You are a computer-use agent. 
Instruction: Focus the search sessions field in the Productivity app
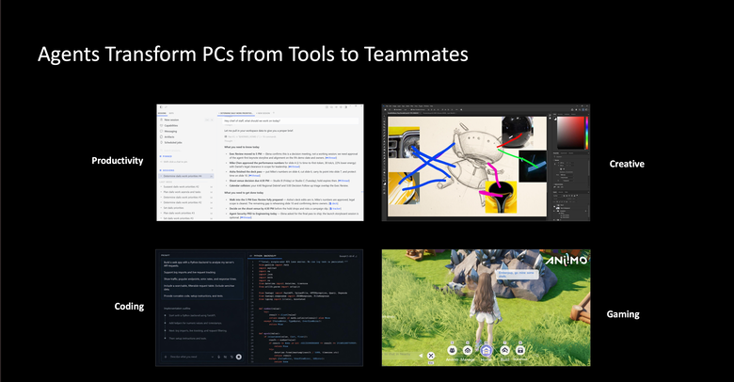[184, 151]
